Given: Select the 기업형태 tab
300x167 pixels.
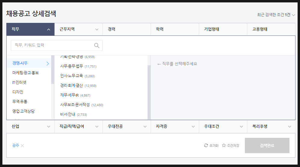Looking at the screenshot, I should click(x=223, y=29).
